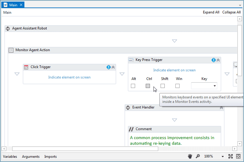Click Indicate element in Click Trigger
Image resolution: width=244 pixels, height=162 pixels.
click(69, 77)
